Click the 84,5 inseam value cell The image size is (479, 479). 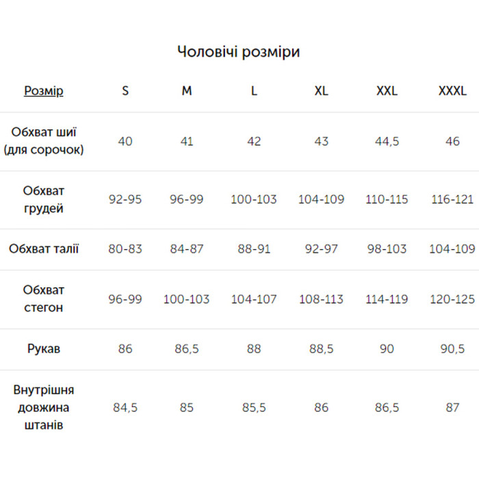pyautogui.click(x=125, y=407)
